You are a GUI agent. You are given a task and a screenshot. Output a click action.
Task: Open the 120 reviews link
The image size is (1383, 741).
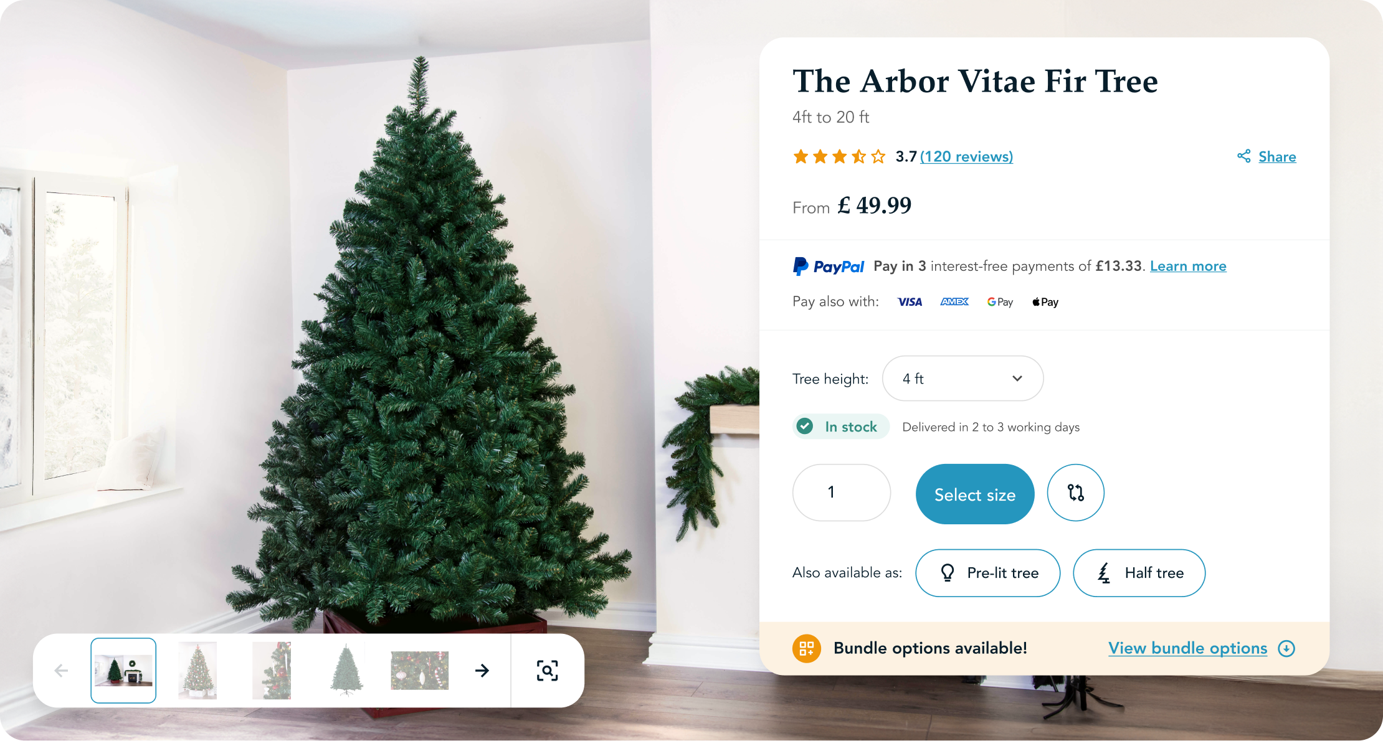point(966,156)
